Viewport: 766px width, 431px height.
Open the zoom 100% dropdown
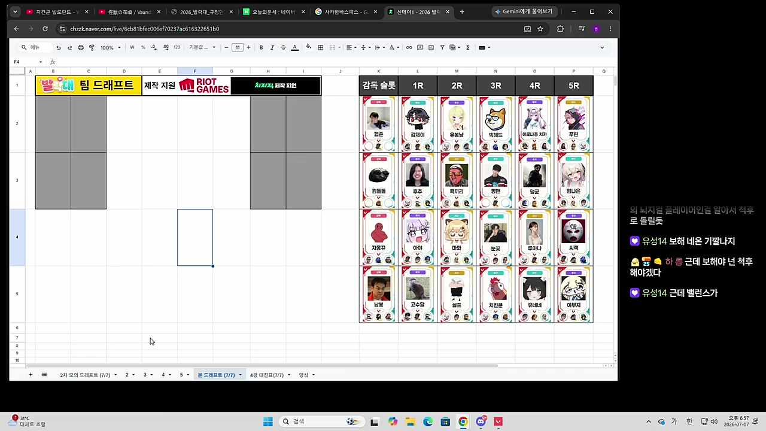coord(110,47)
